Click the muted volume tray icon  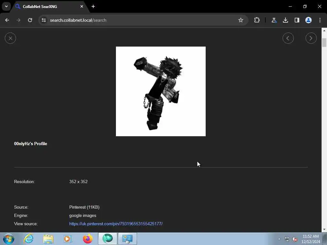coord(295,239)
